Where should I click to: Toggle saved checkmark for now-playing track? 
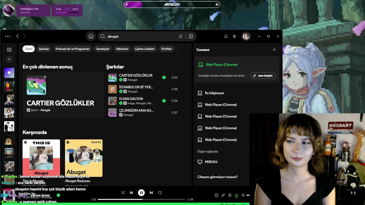pyautogui.click(x=58, y=195)
